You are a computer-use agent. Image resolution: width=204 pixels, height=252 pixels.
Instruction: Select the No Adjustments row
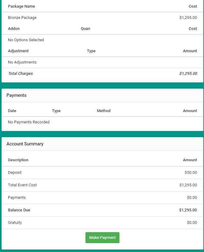[22, 62]
